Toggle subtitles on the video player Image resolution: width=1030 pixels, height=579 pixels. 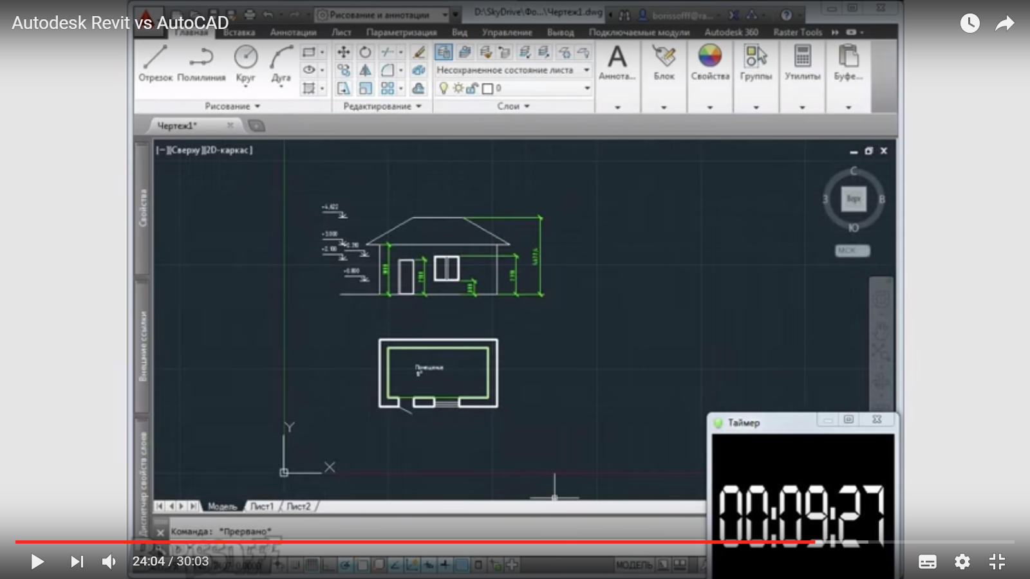[x=928, y=562]
